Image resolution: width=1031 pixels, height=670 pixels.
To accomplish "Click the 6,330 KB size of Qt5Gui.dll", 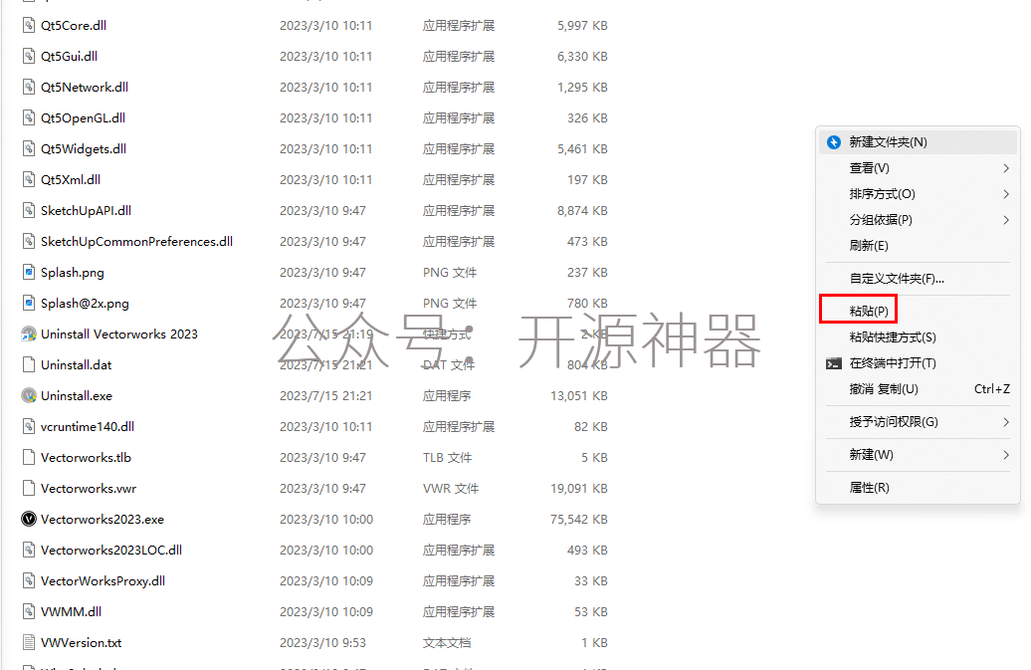I will click(x=582, y=57).
